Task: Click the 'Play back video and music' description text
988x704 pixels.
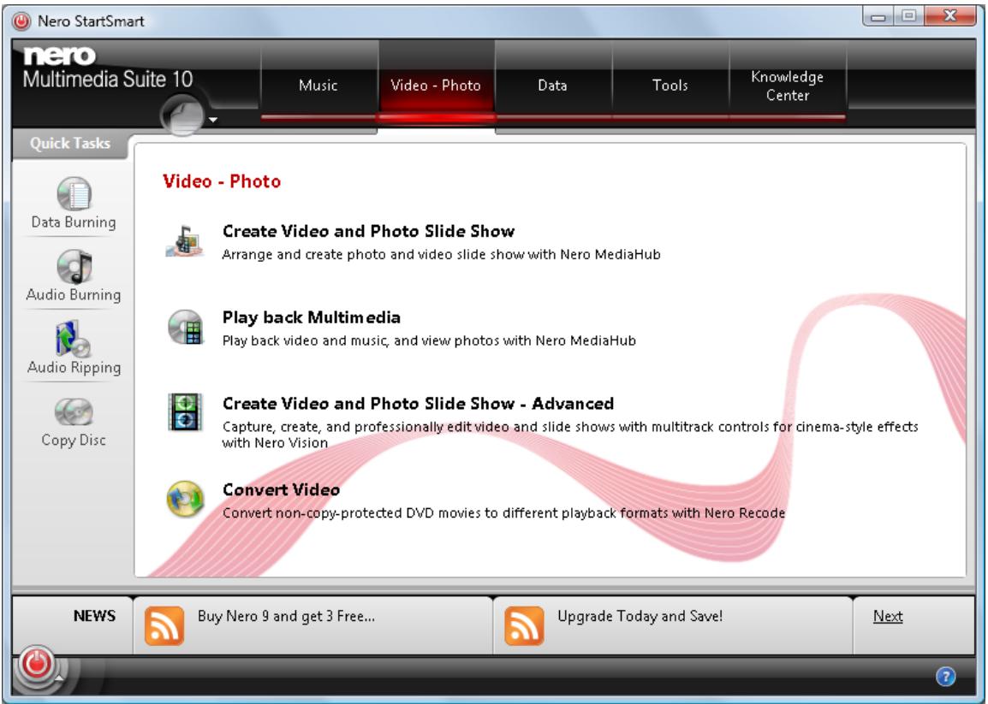Action: tap(429, 340)
